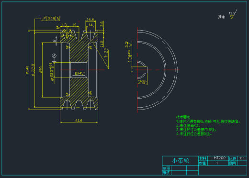Click the 2X45° chamfer annotation
The width and height of the screenshot is (249, 178).
tap(79, 73)
